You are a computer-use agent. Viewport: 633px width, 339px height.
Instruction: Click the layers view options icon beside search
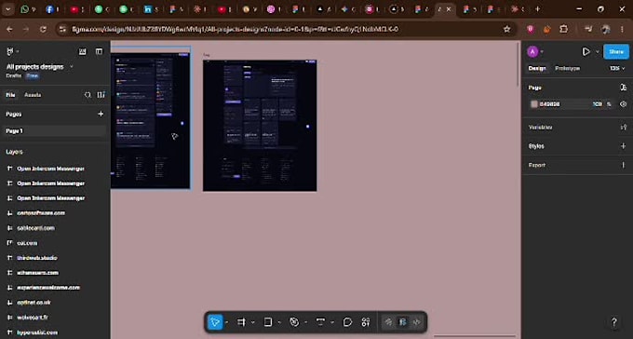(101, 95)
